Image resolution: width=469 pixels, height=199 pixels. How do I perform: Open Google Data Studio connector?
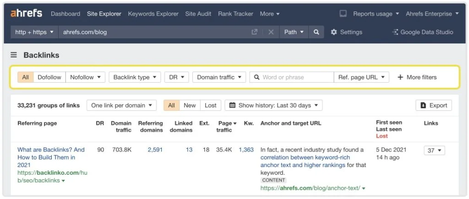tap(423, 32)
